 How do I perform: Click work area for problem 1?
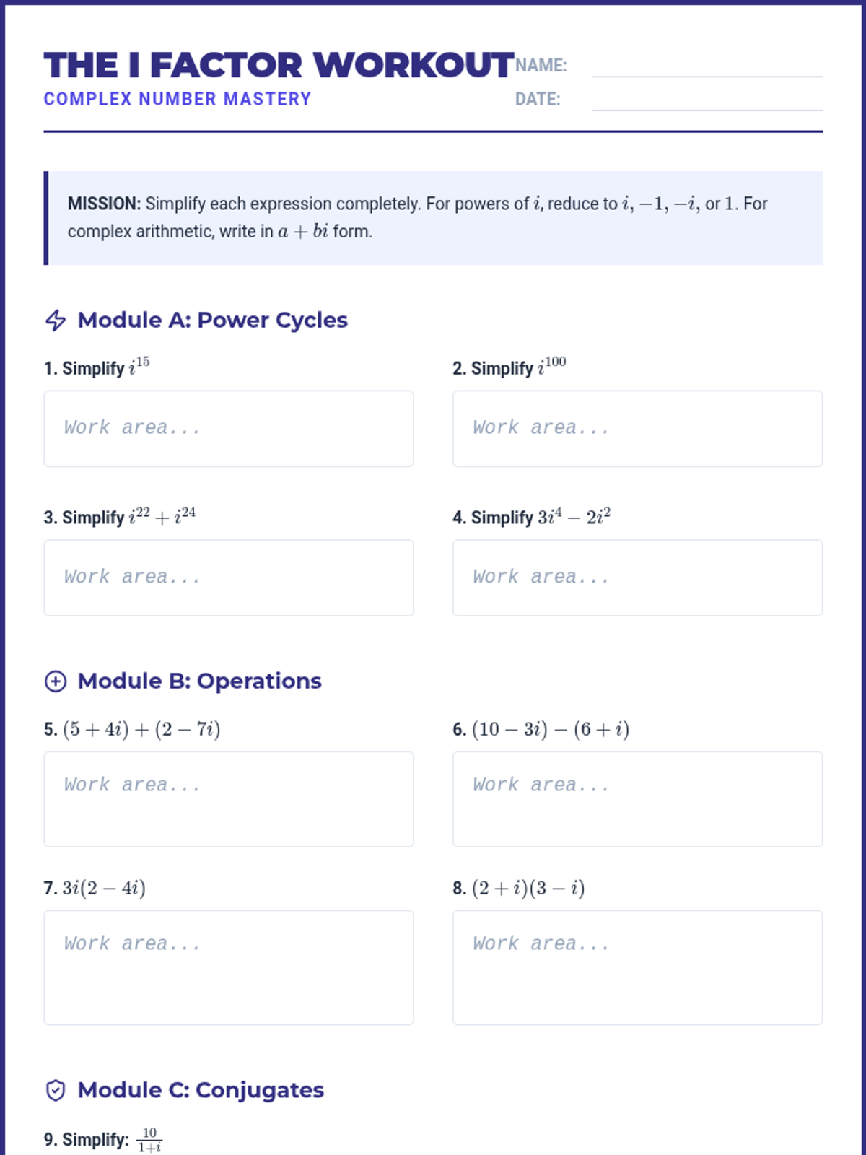click(229, 429)
